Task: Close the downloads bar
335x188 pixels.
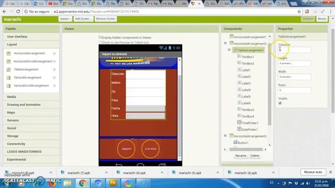Action: click(330, 172)
